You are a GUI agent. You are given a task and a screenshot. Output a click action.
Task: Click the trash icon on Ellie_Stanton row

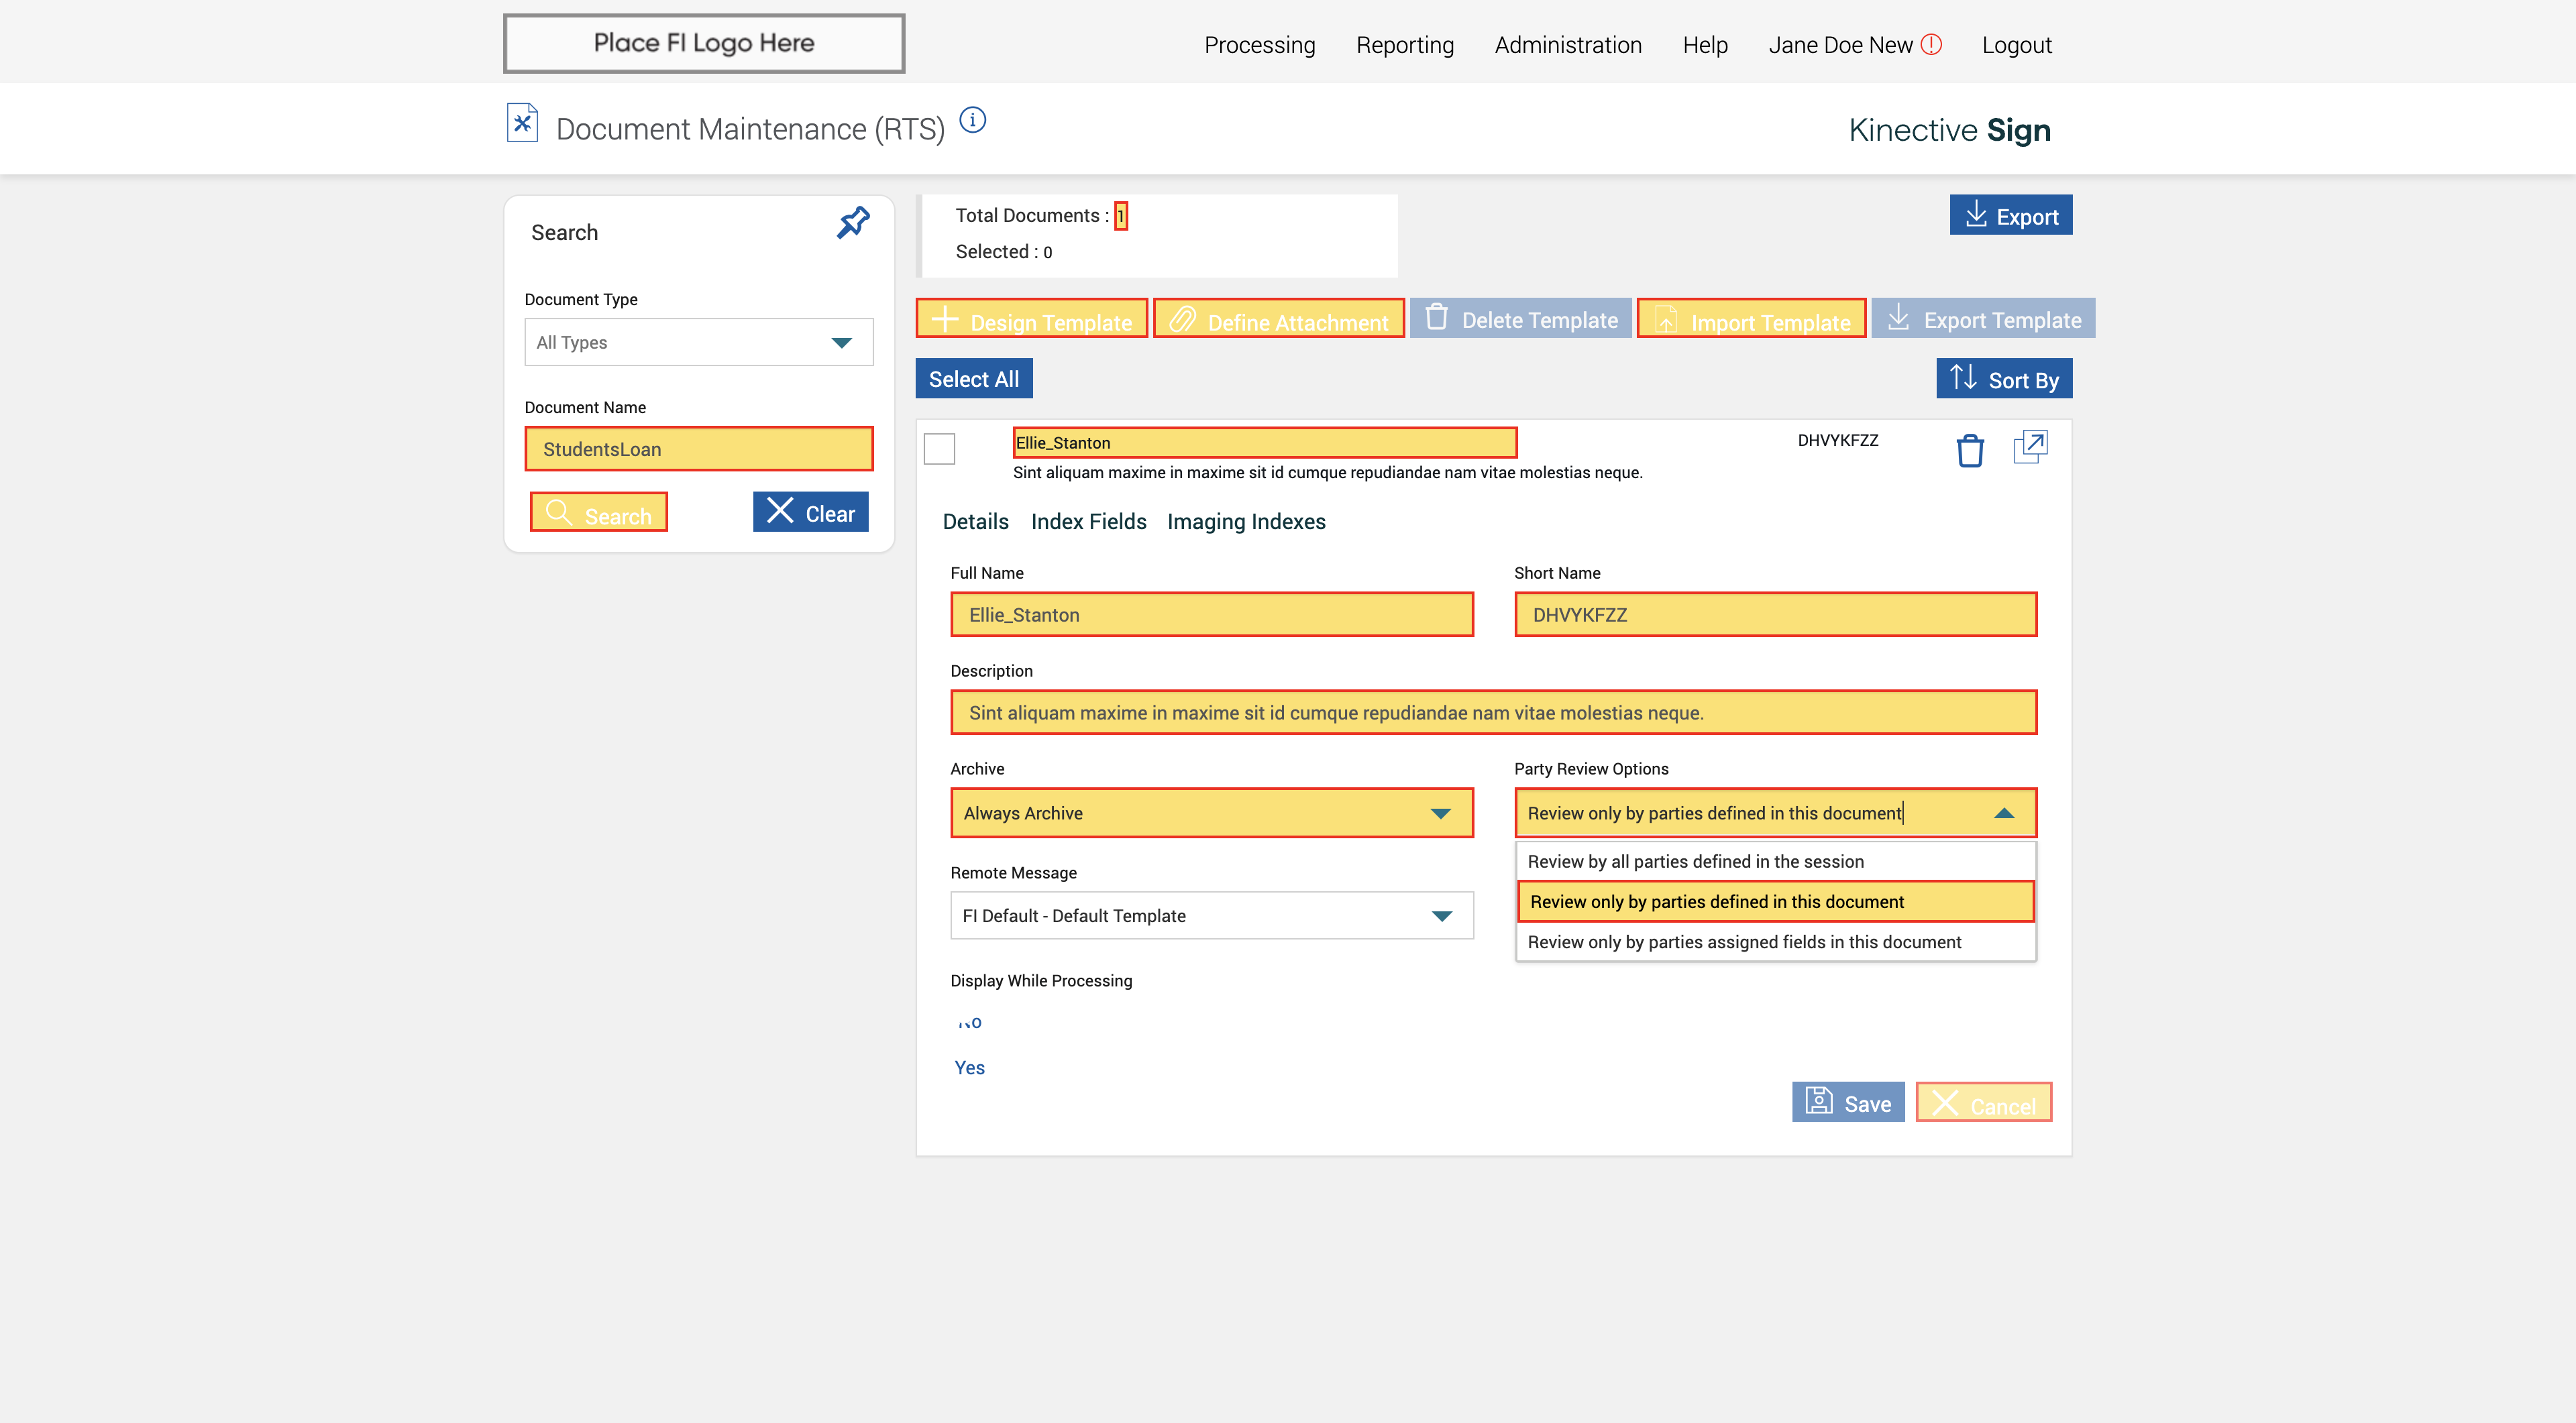(x=1969, y=450)
